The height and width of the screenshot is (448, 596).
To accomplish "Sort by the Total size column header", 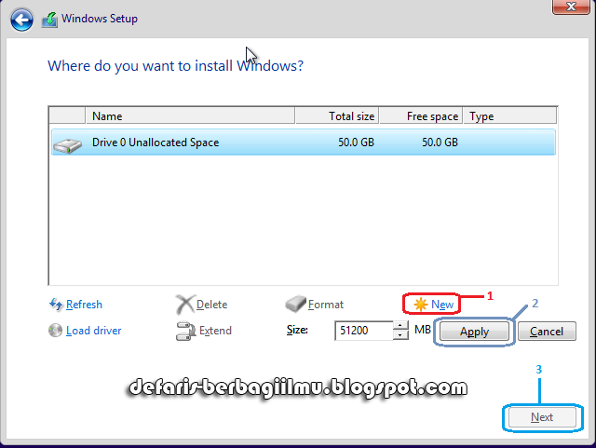I will pos(337,116).
